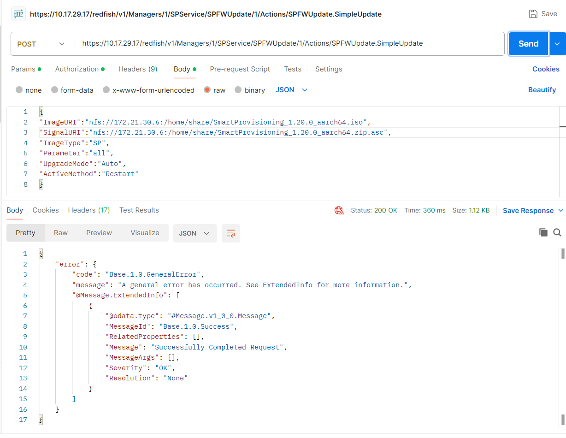Viewport: 566px width, 438px height.
Task: Click the wrap lines icon in response
Action: pos(230,233)
